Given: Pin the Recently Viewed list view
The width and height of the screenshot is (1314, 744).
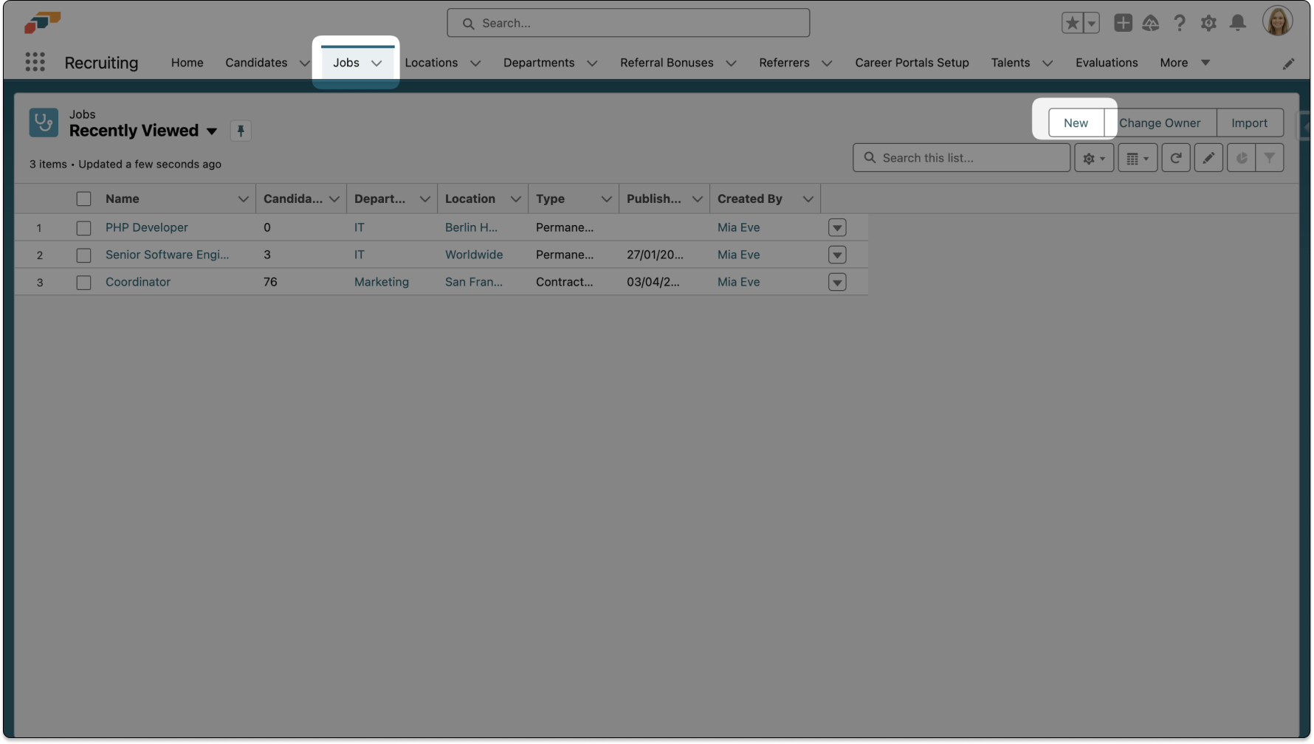Looking at the screenshot, I should [241, 131].
